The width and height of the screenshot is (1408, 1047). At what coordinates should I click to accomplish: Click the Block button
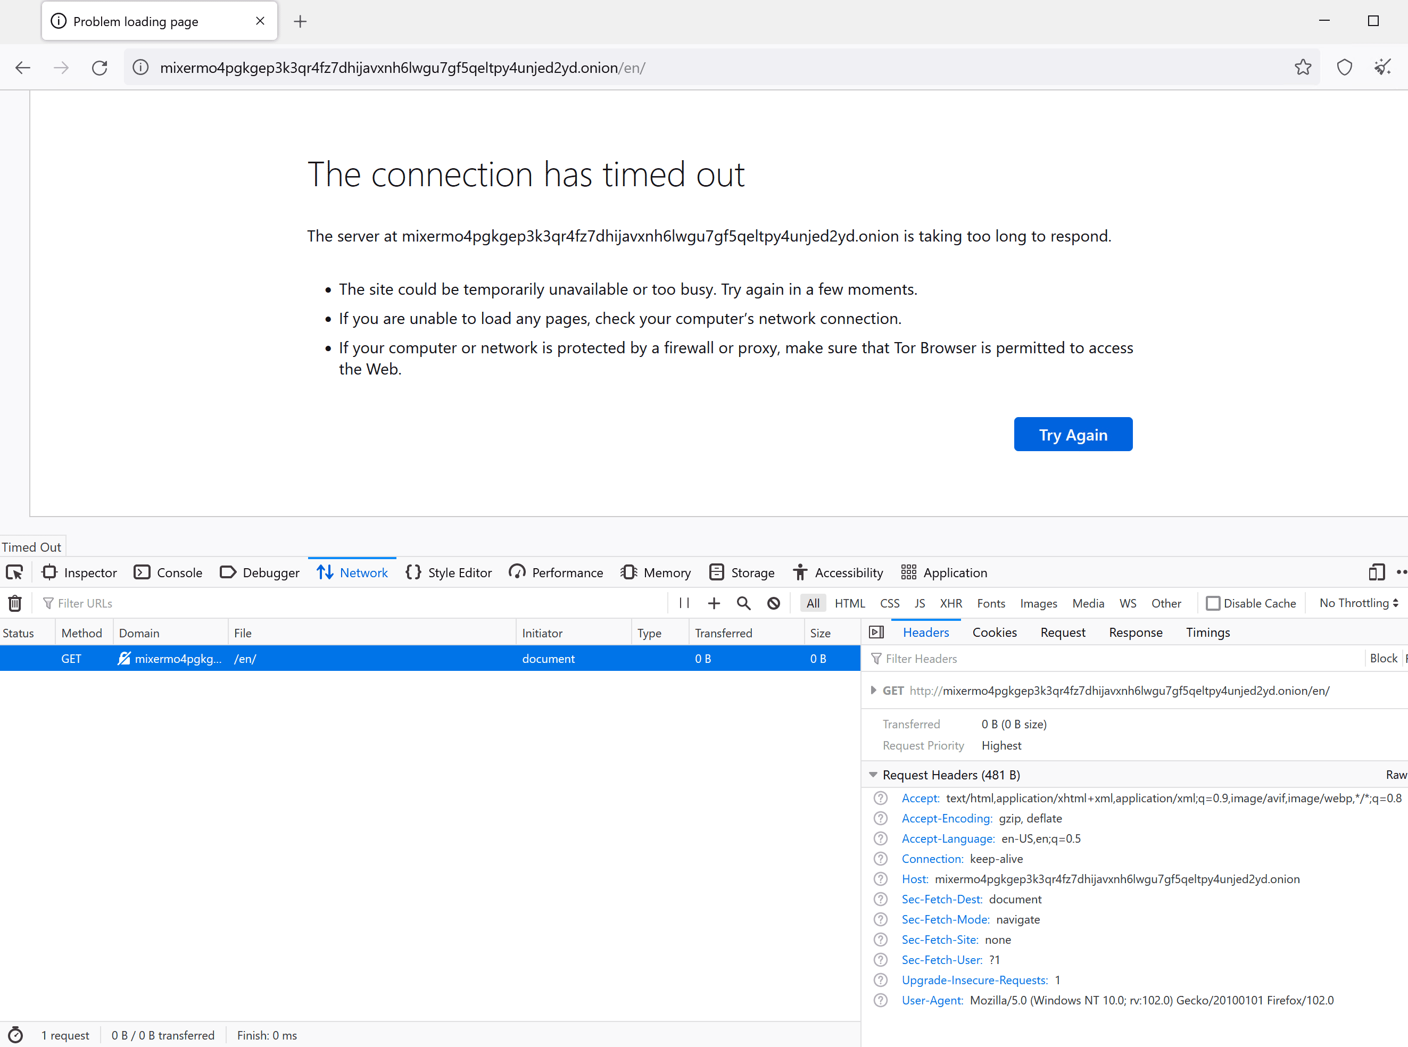coord(1384,659)
